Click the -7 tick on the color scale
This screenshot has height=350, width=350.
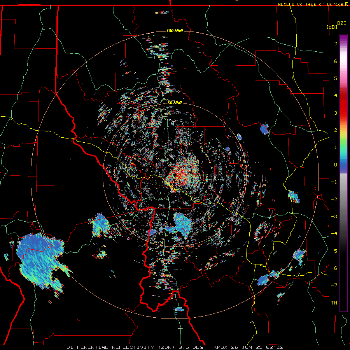[x=334, y=285]
